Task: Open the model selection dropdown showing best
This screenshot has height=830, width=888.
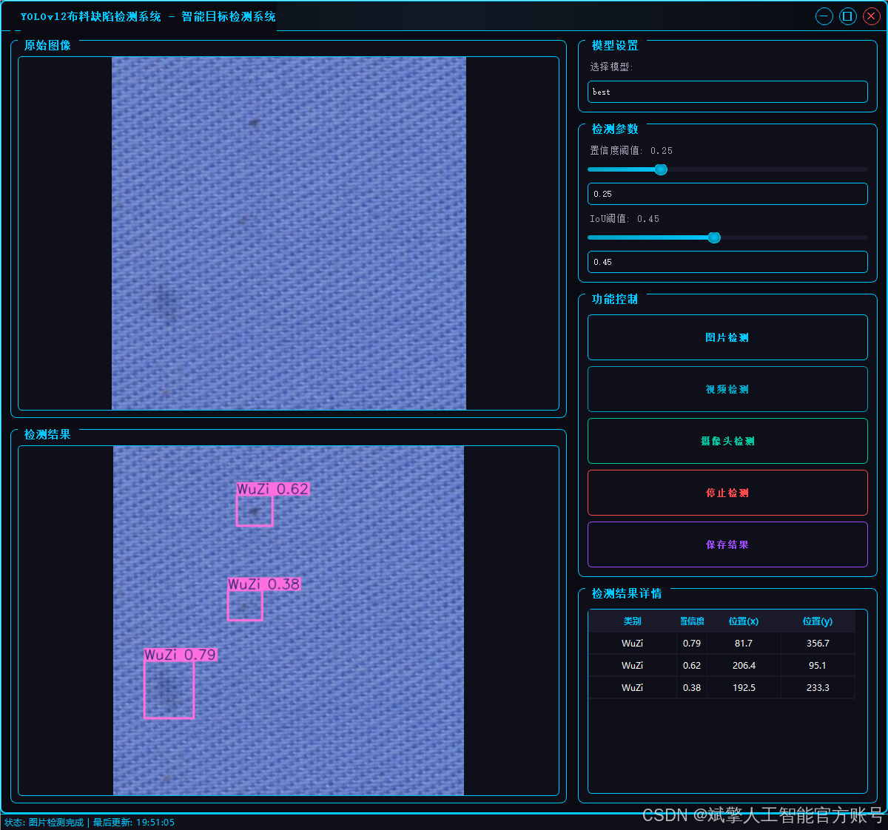Action: [x=727, y=92]
